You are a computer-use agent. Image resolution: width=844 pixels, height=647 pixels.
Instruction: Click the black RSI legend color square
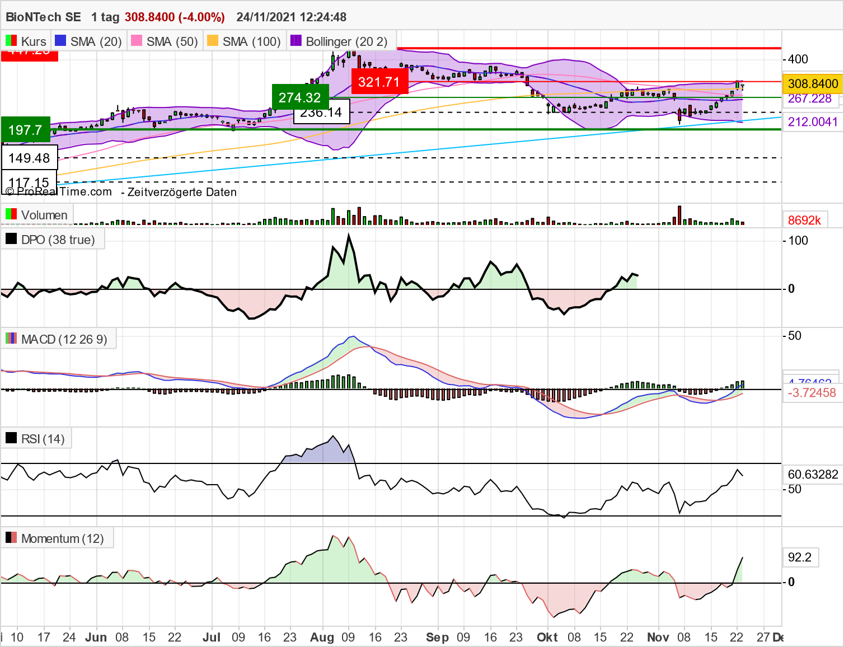[x=10, y=438]
